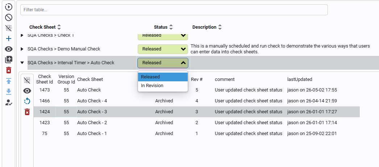Click the Auto Check - 2 name cell

[x=92, y=123]
